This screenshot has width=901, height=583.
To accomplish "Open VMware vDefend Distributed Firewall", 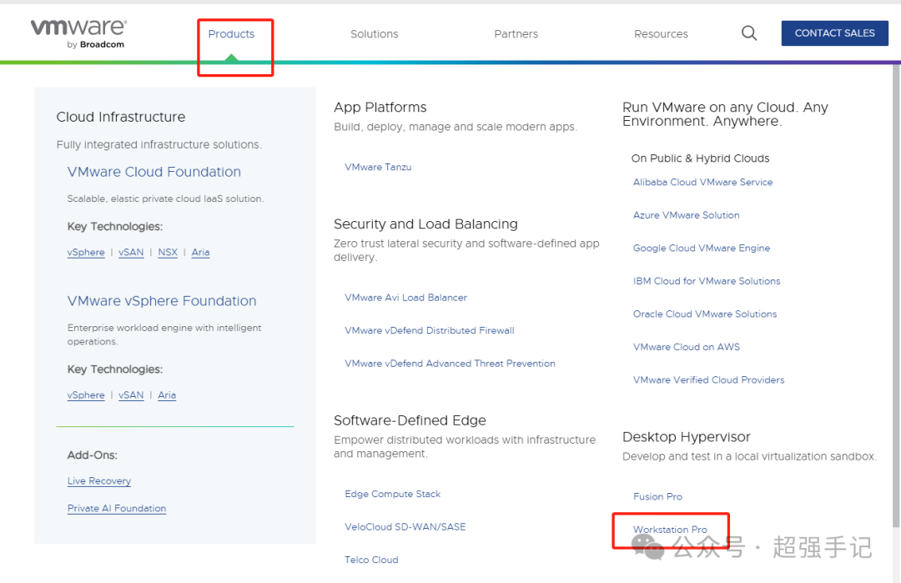I will pyautogui.click(x=430, y=330).
